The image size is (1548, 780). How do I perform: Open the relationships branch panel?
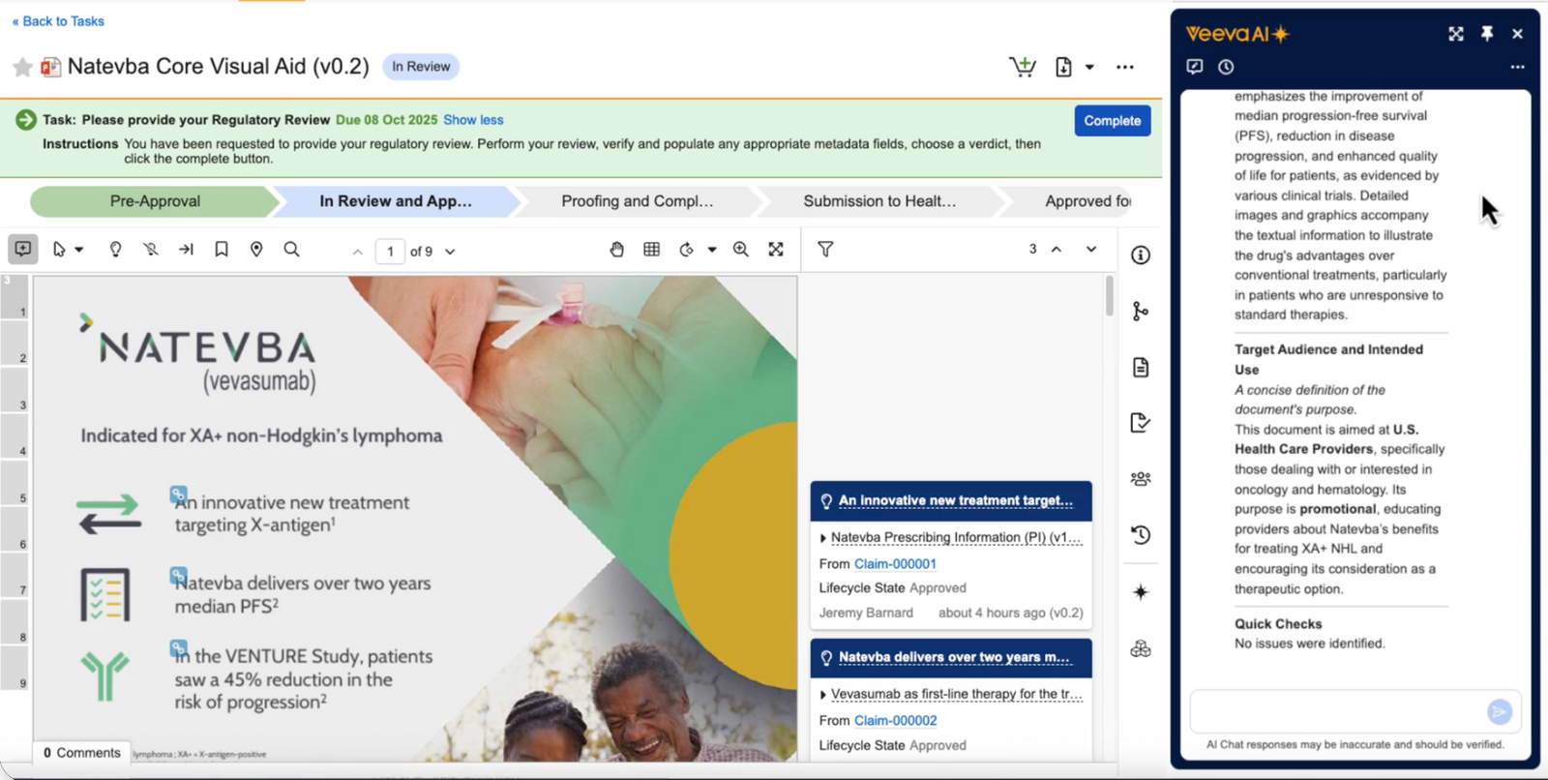coord(1141,312)
